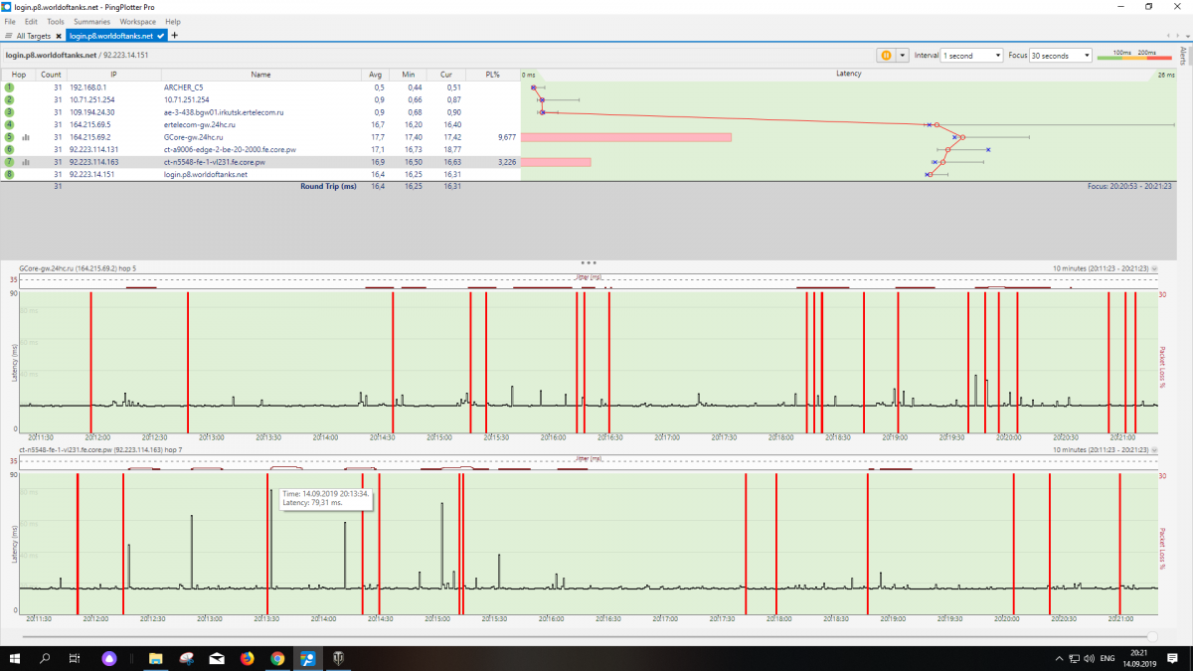Switch to the All Targets tab

(x=34, y=36)
